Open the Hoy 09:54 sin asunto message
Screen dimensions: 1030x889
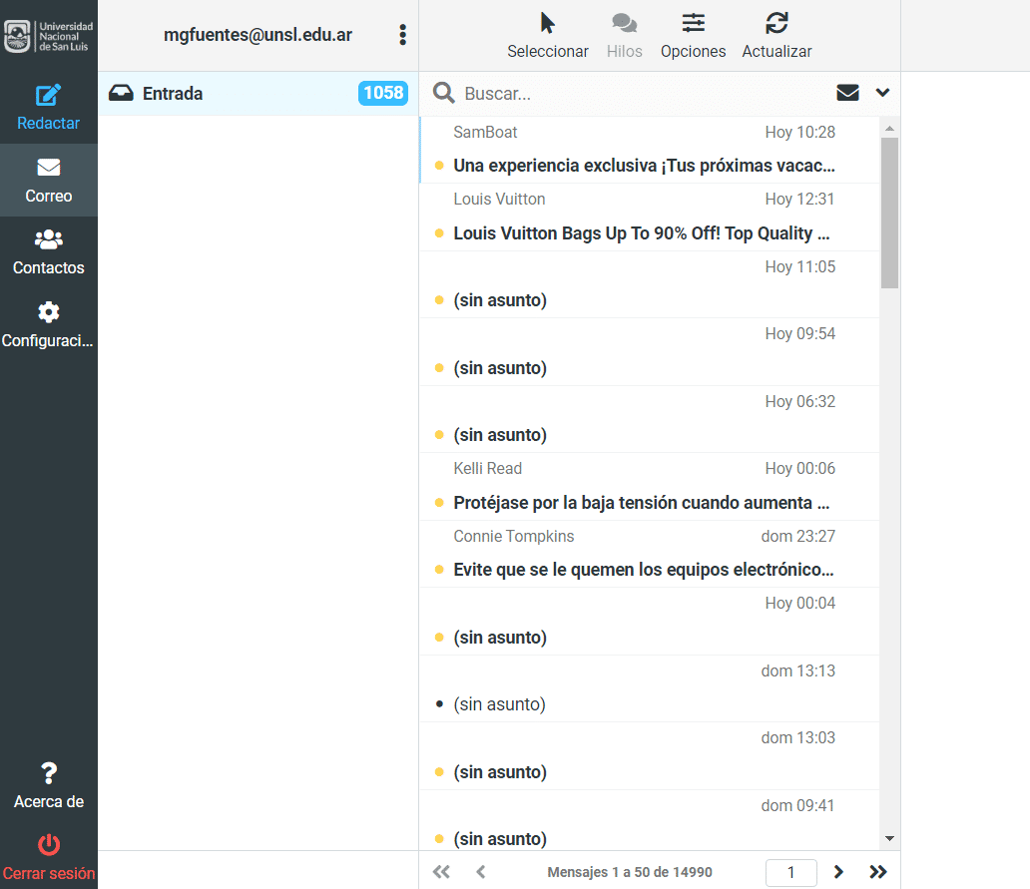(x=649, y=352)
